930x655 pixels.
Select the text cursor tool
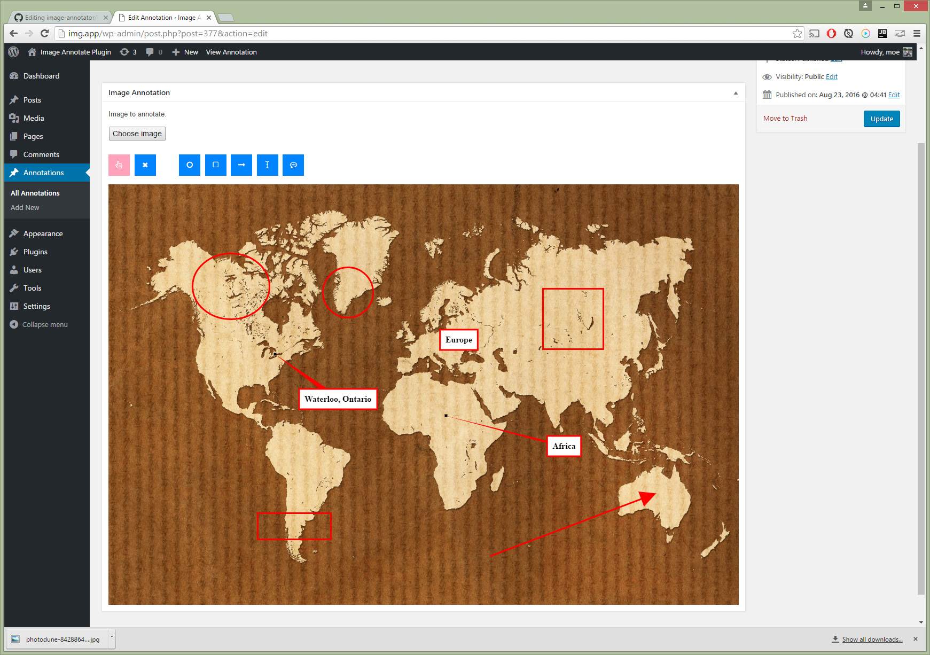[x=268, y=165]
